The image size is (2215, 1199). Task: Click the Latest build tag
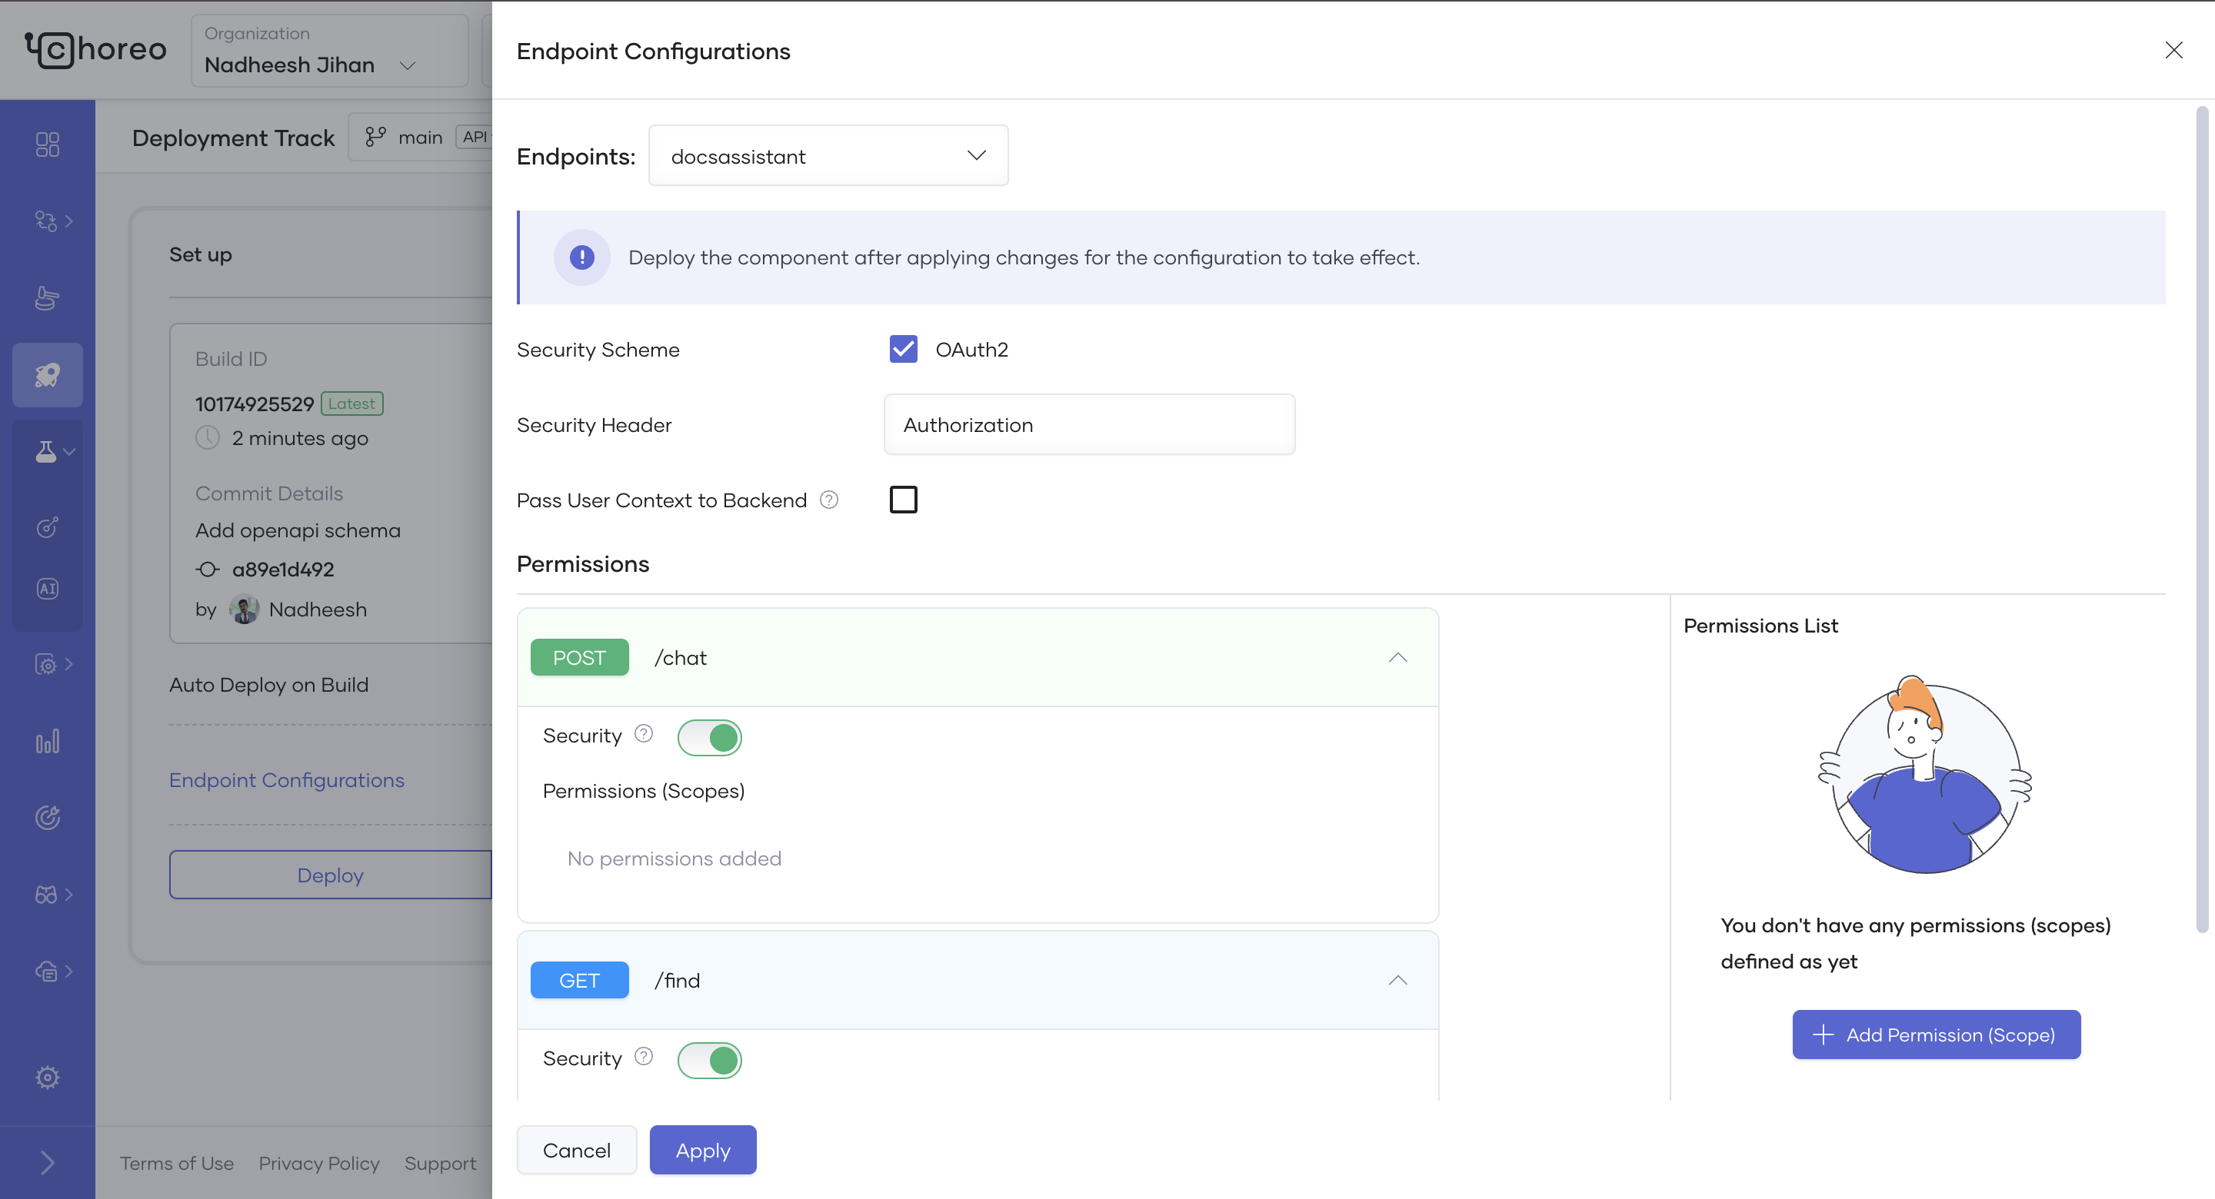(x=351, y=403)
